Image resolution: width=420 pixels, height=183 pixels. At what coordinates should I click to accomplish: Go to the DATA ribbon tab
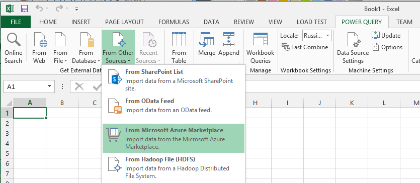click(211, 22)
